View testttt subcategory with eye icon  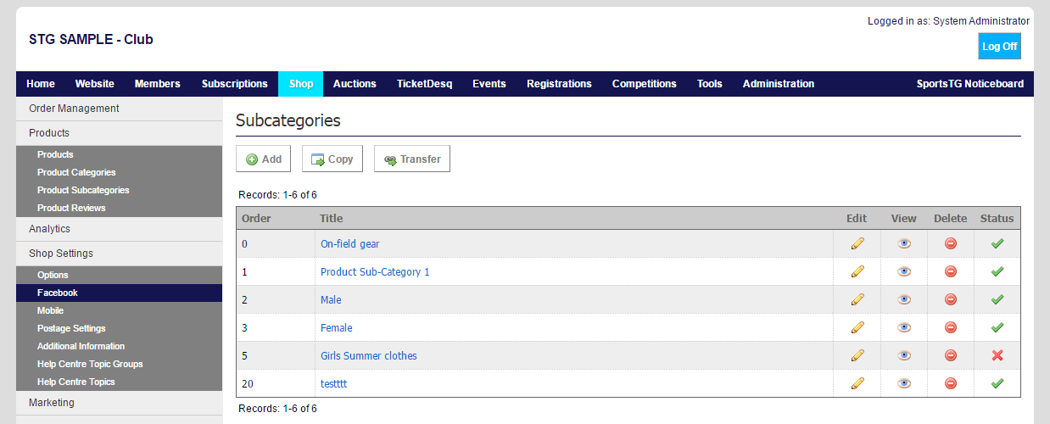pos(904,383)
